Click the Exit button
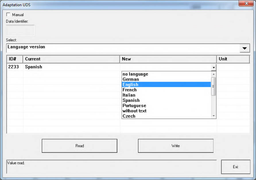This screenshot has width=256, height=180. coord(236,167)
